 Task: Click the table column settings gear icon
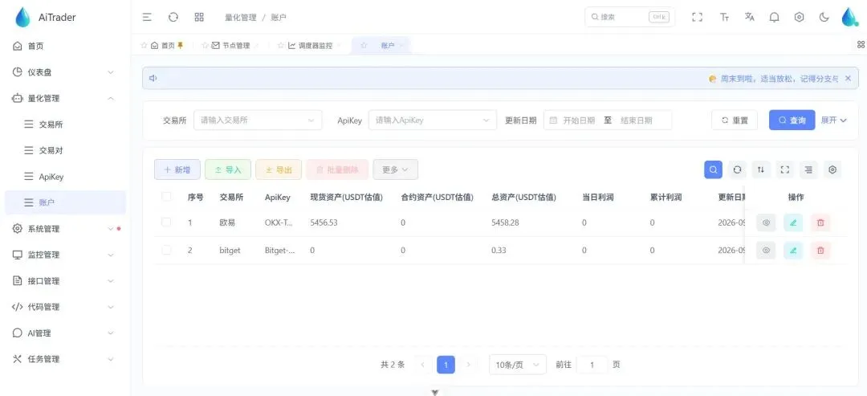pyautogui.click(x=832, y=169)
